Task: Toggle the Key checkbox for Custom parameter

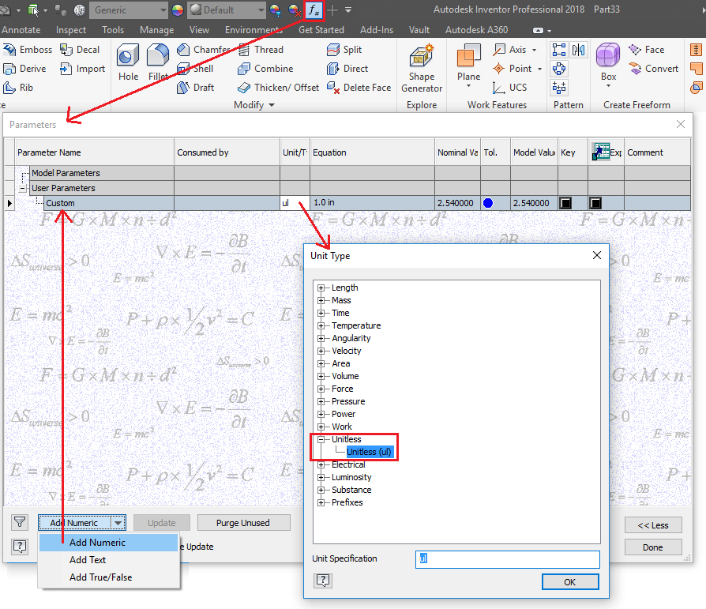Action: pyautogui.click(x=565, y=203)
